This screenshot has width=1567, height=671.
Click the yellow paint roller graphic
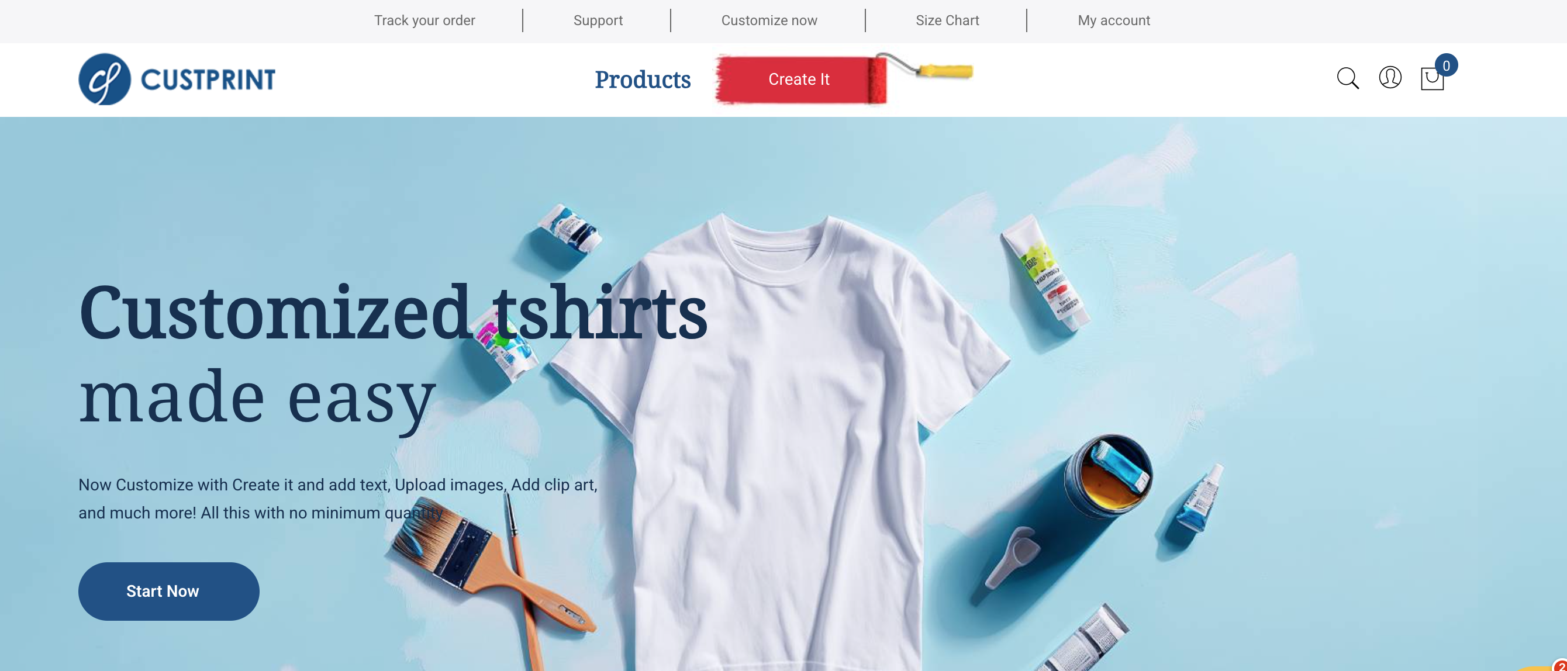pyautogui.click(x=924, y=66)
